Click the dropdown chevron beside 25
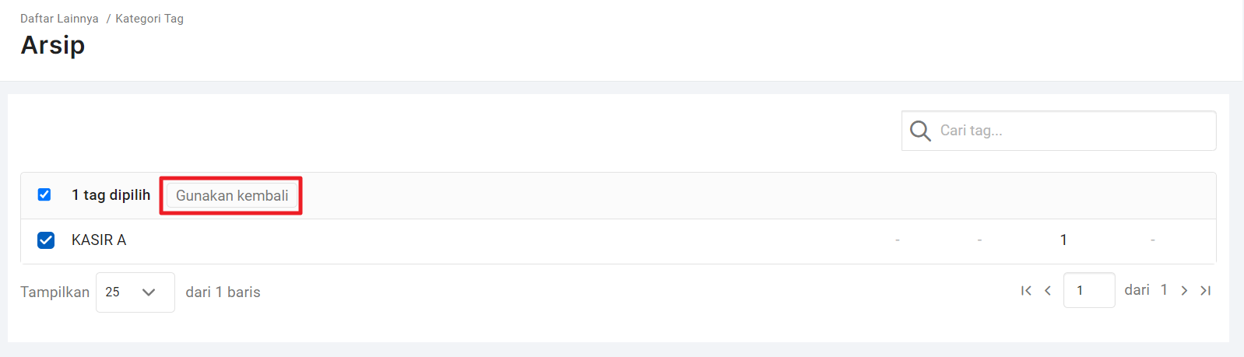1244x357 pixels. click(x=149, y=292)
